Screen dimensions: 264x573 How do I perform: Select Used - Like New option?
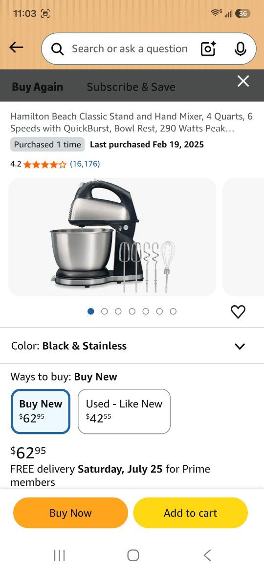124,411
